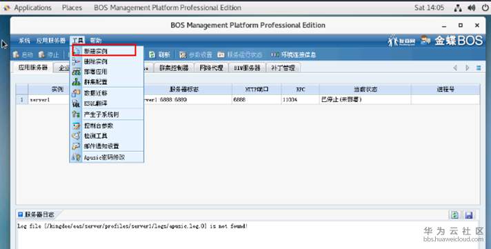Open the Applications menu in top bar
This screenshot has height=249, width=491.
(32, 8)
